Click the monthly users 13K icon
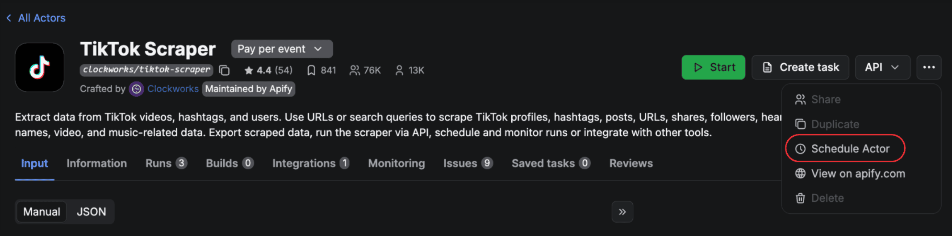Viewport: 952px width, 236px height. pos(399,70)
